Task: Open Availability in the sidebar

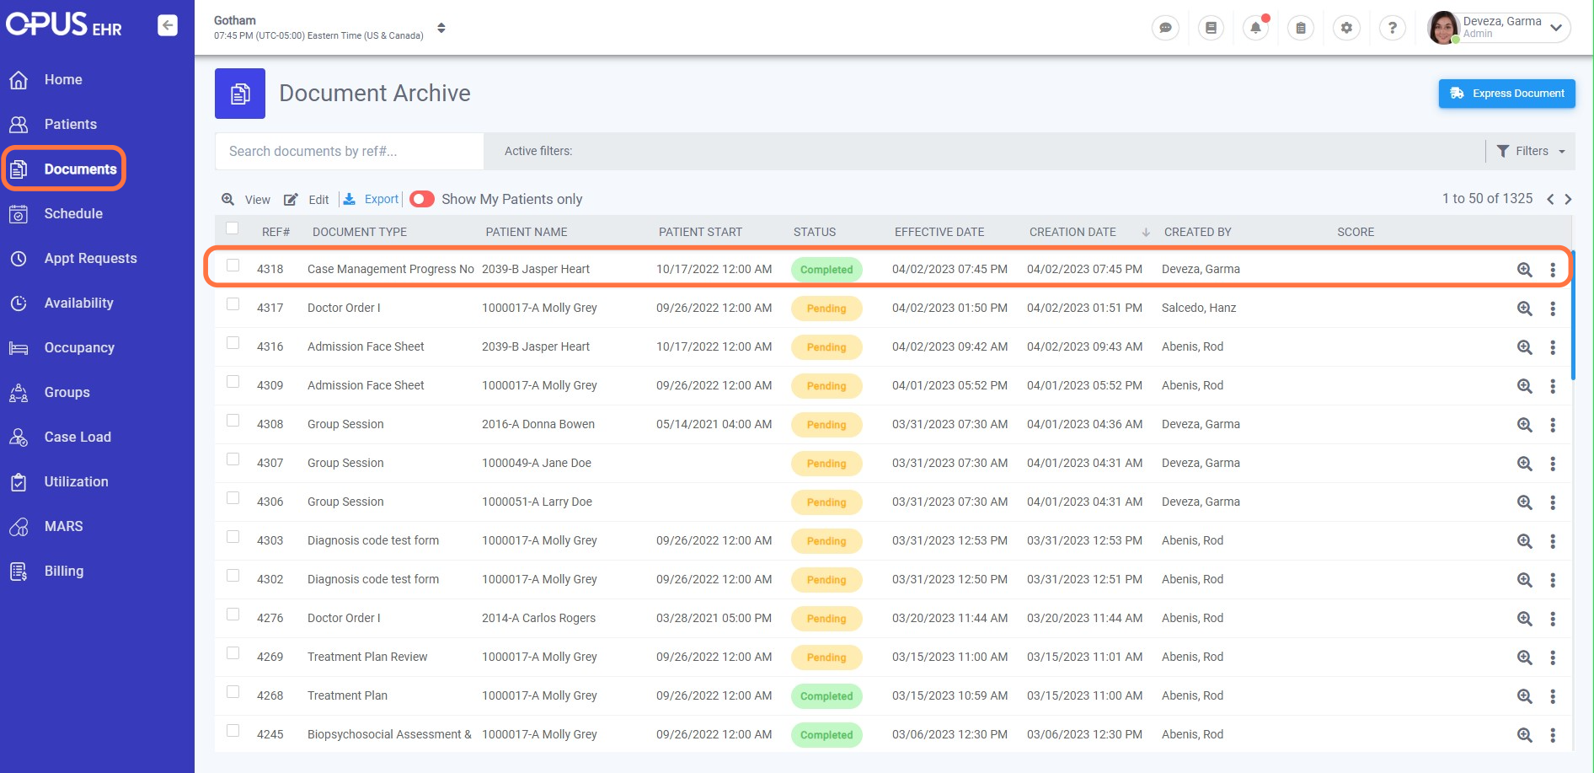Action: pos(78,303)
